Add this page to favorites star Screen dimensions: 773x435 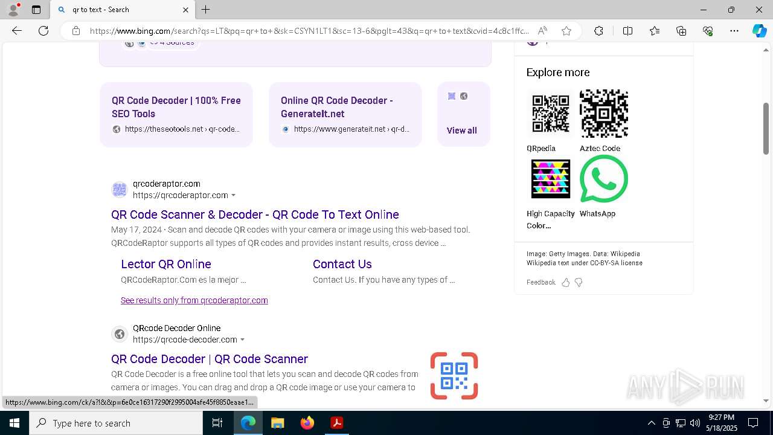tap(566, 31)
